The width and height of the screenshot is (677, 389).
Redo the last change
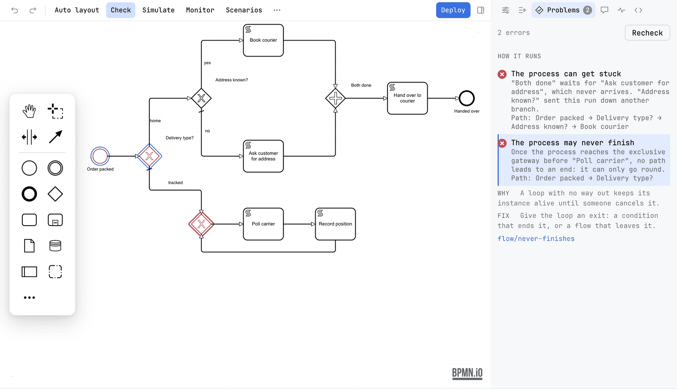coord(33,10)
